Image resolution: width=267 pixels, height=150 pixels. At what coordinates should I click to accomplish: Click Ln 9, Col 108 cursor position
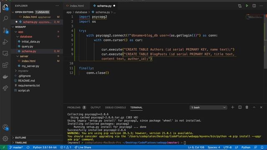point(196,147)
